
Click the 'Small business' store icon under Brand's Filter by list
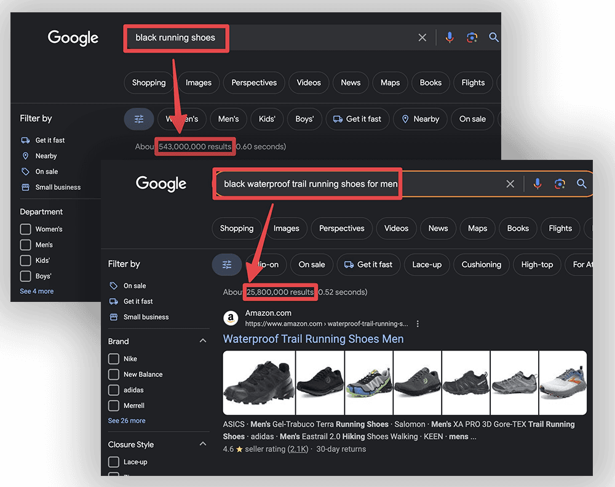point(113,317)
